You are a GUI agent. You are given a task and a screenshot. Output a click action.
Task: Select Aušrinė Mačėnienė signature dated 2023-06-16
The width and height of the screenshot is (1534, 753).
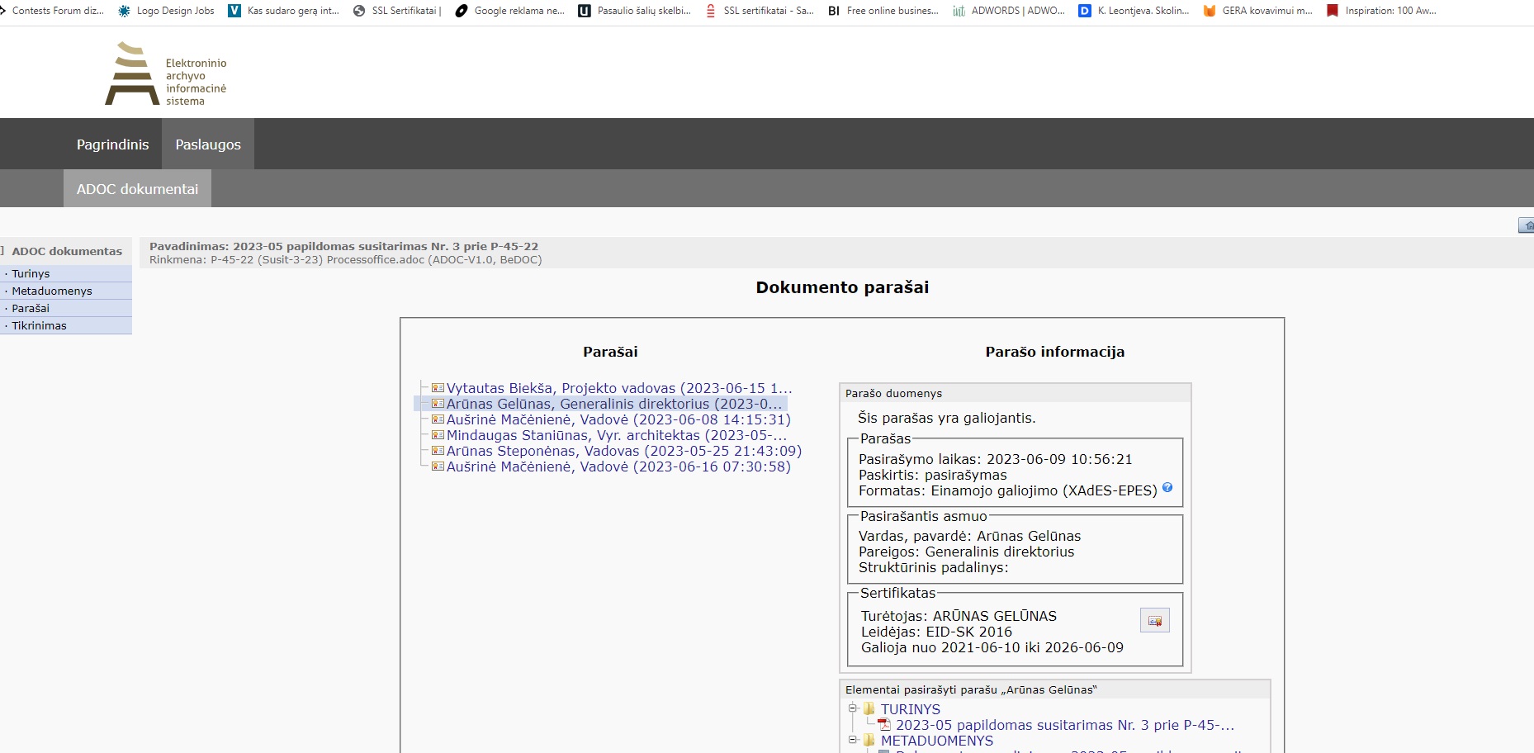tap(618, 466)
